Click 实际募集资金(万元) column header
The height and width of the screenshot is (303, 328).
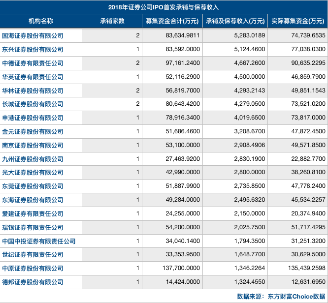point(297,21)
